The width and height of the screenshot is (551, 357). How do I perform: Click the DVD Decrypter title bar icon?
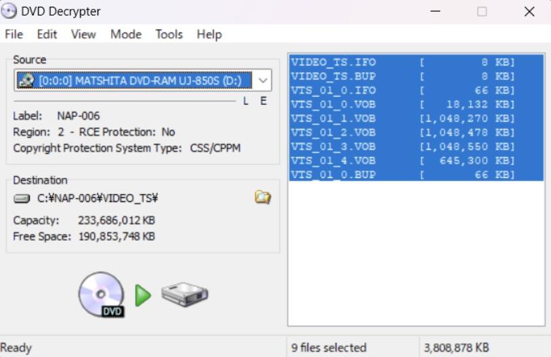(9, 11)
